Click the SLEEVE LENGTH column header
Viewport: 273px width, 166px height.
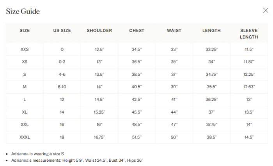(249, 34)
